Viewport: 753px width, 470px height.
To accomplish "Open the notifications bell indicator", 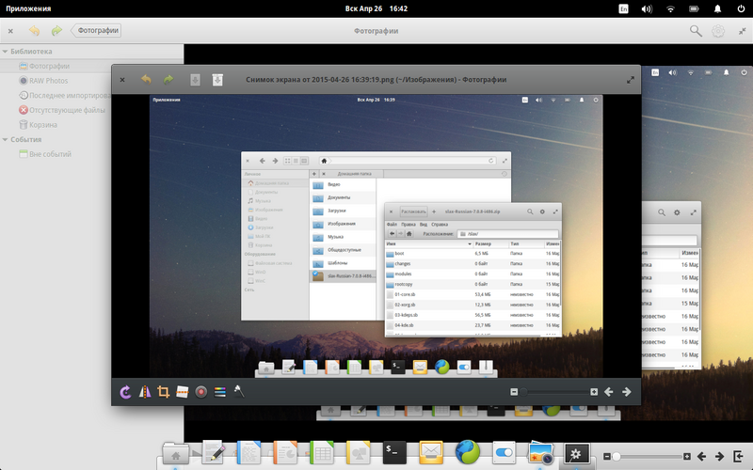I will pos(717,8).
